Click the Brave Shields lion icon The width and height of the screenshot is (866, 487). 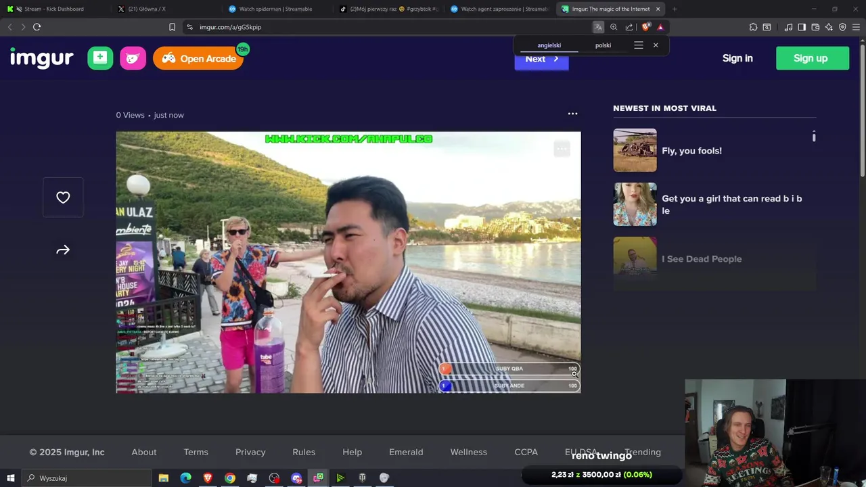pos(645,27)
